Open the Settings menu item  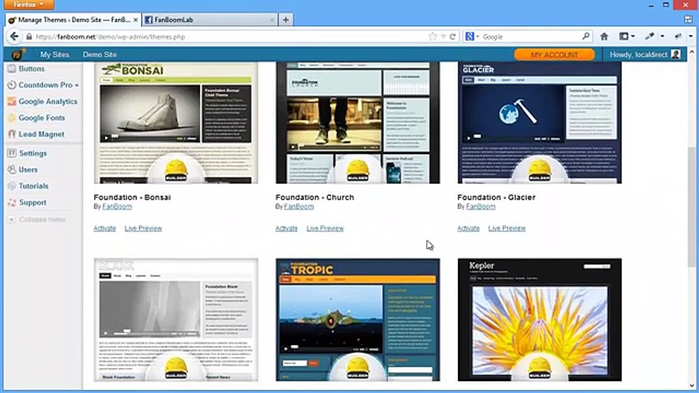point(33,153)
